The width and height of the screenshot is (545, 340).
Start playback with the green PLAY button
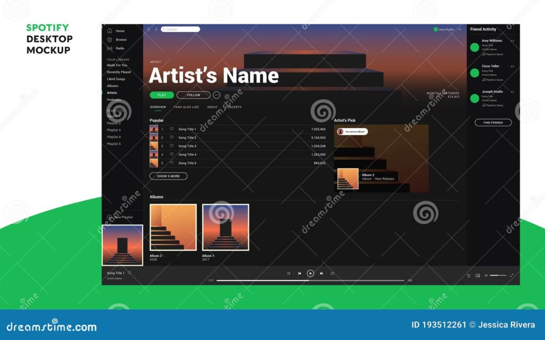[162, 95]
